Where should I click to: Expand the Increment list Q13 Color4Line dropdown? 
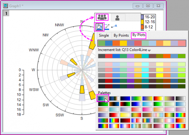click(149, 51)
